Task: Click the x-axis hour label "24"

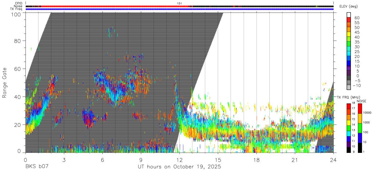Action: point(333,160)
